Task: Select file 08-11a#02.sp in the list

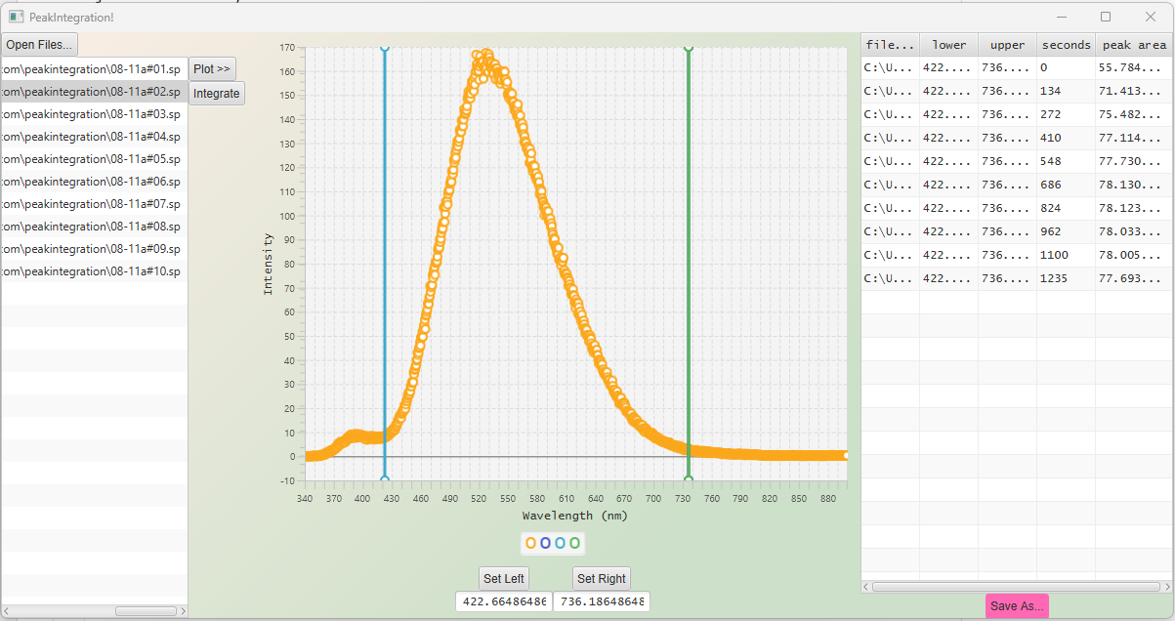Action: coord(94,92)
